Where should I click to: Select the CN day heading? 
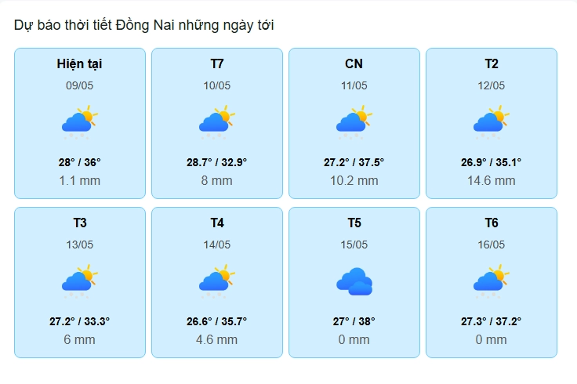click(354, 63)
